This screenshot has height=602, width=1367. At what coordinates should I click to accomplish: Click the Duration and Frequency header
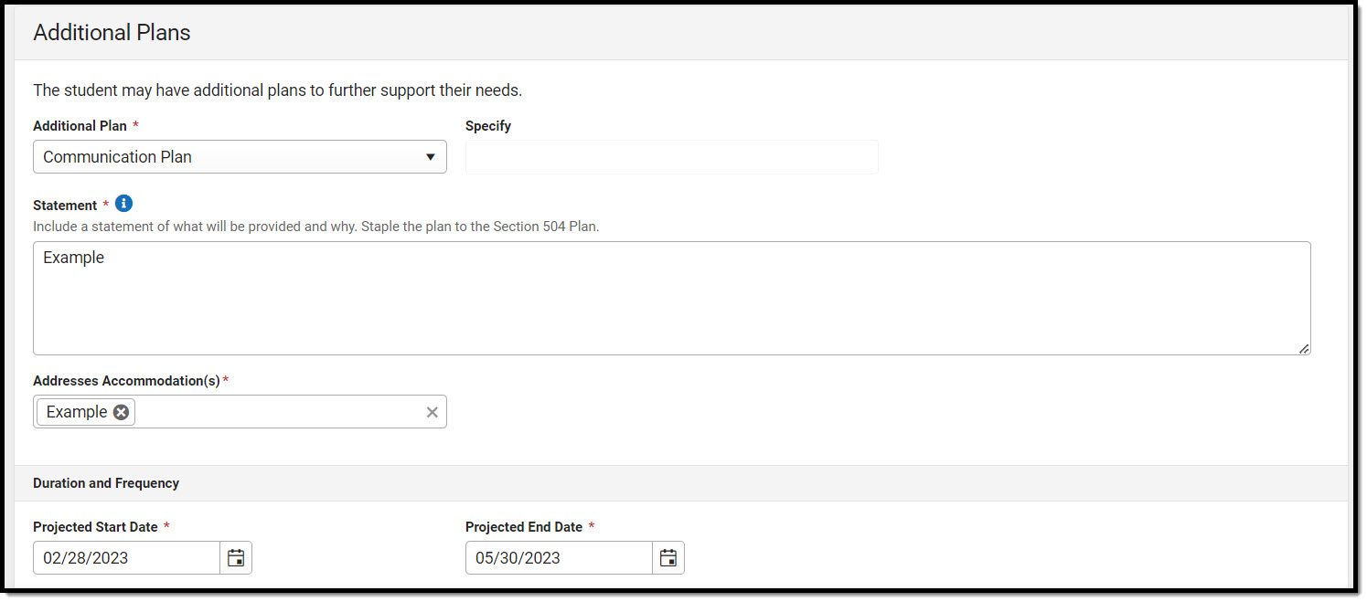(x=106, y=483)
